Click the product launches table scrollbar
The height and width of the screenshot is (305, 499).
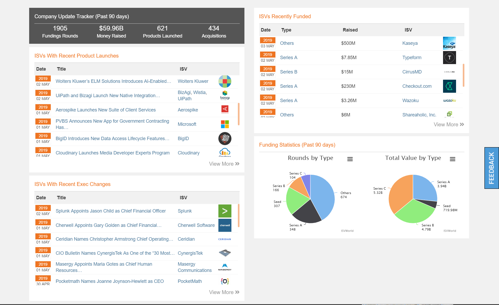(x=239, y=114)
